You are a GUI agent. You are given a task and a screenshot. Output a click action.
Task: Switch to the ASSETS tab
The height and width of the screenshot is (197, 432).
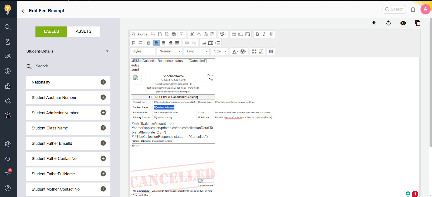pos(83,32)
